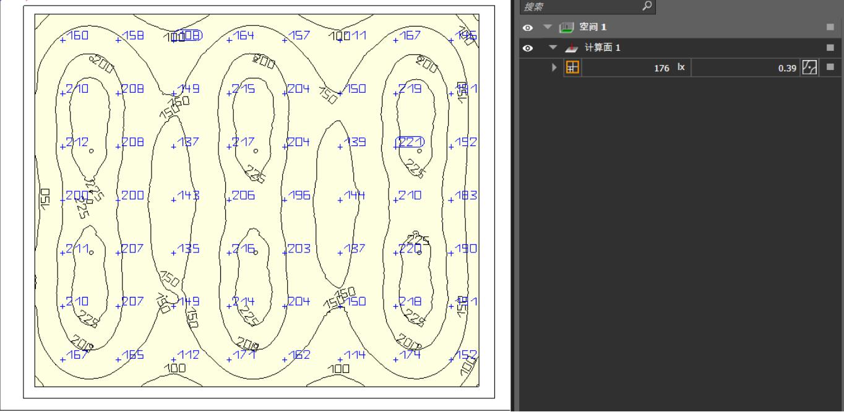
Task: Click the circled maximum value 221 on the diagram
Action: click(x=410, y=142)
